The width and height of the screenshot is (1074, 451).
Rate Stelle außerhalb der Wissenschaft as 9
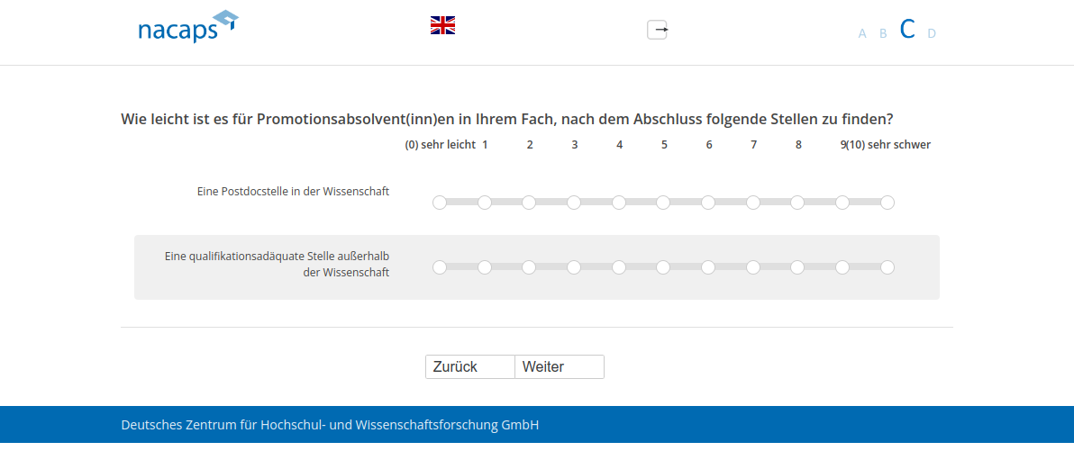[x=842, y=267]
